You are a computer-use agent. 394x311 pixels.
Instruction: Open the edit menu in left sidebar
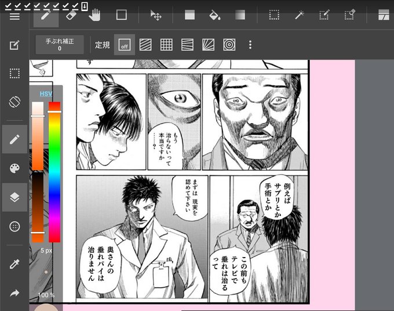14,45
